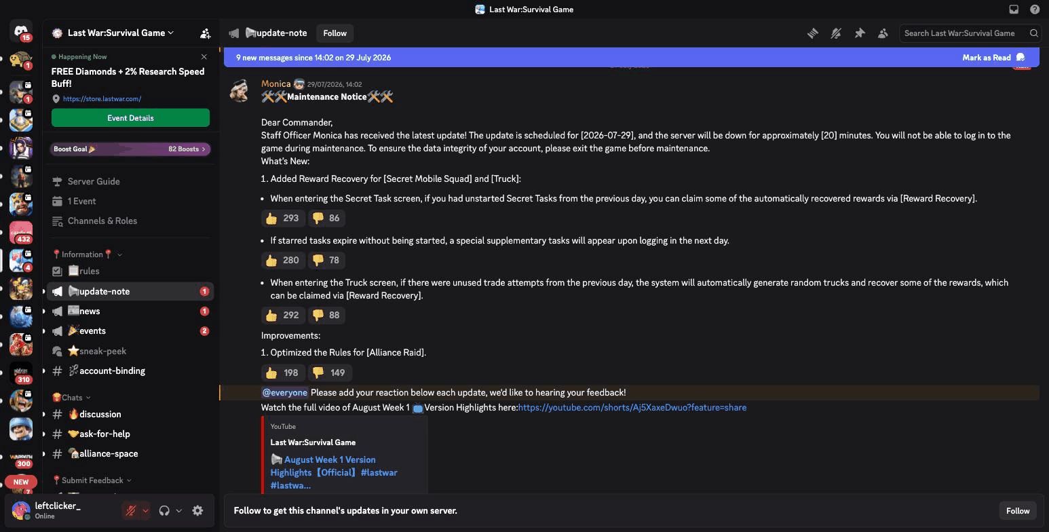Toggle deafen with the headphones button
The image size is (1049, 532).
(x=164, y=511)
